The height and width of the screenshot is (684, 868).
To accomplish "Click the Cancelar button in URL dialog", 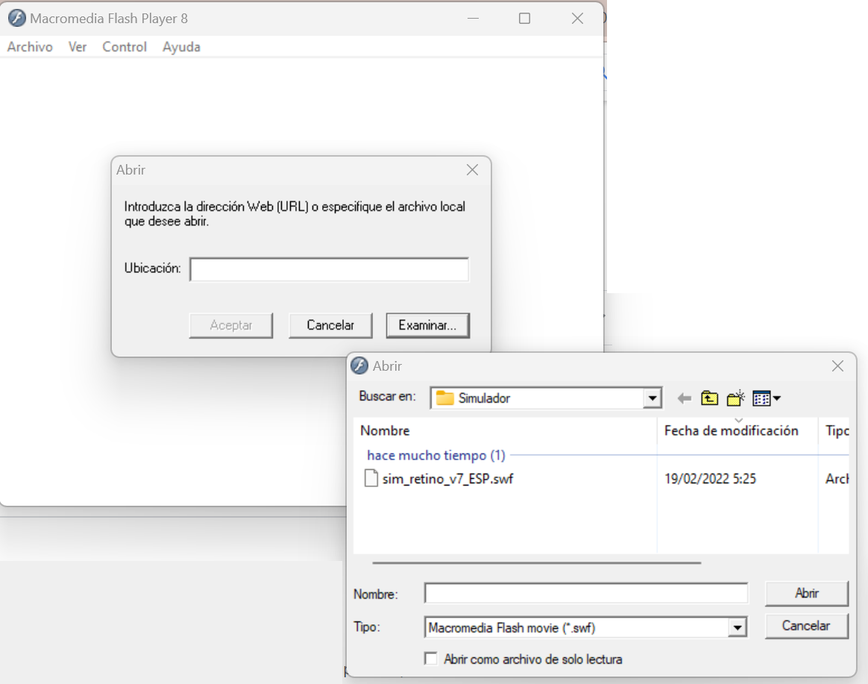I will click(330, 325).
